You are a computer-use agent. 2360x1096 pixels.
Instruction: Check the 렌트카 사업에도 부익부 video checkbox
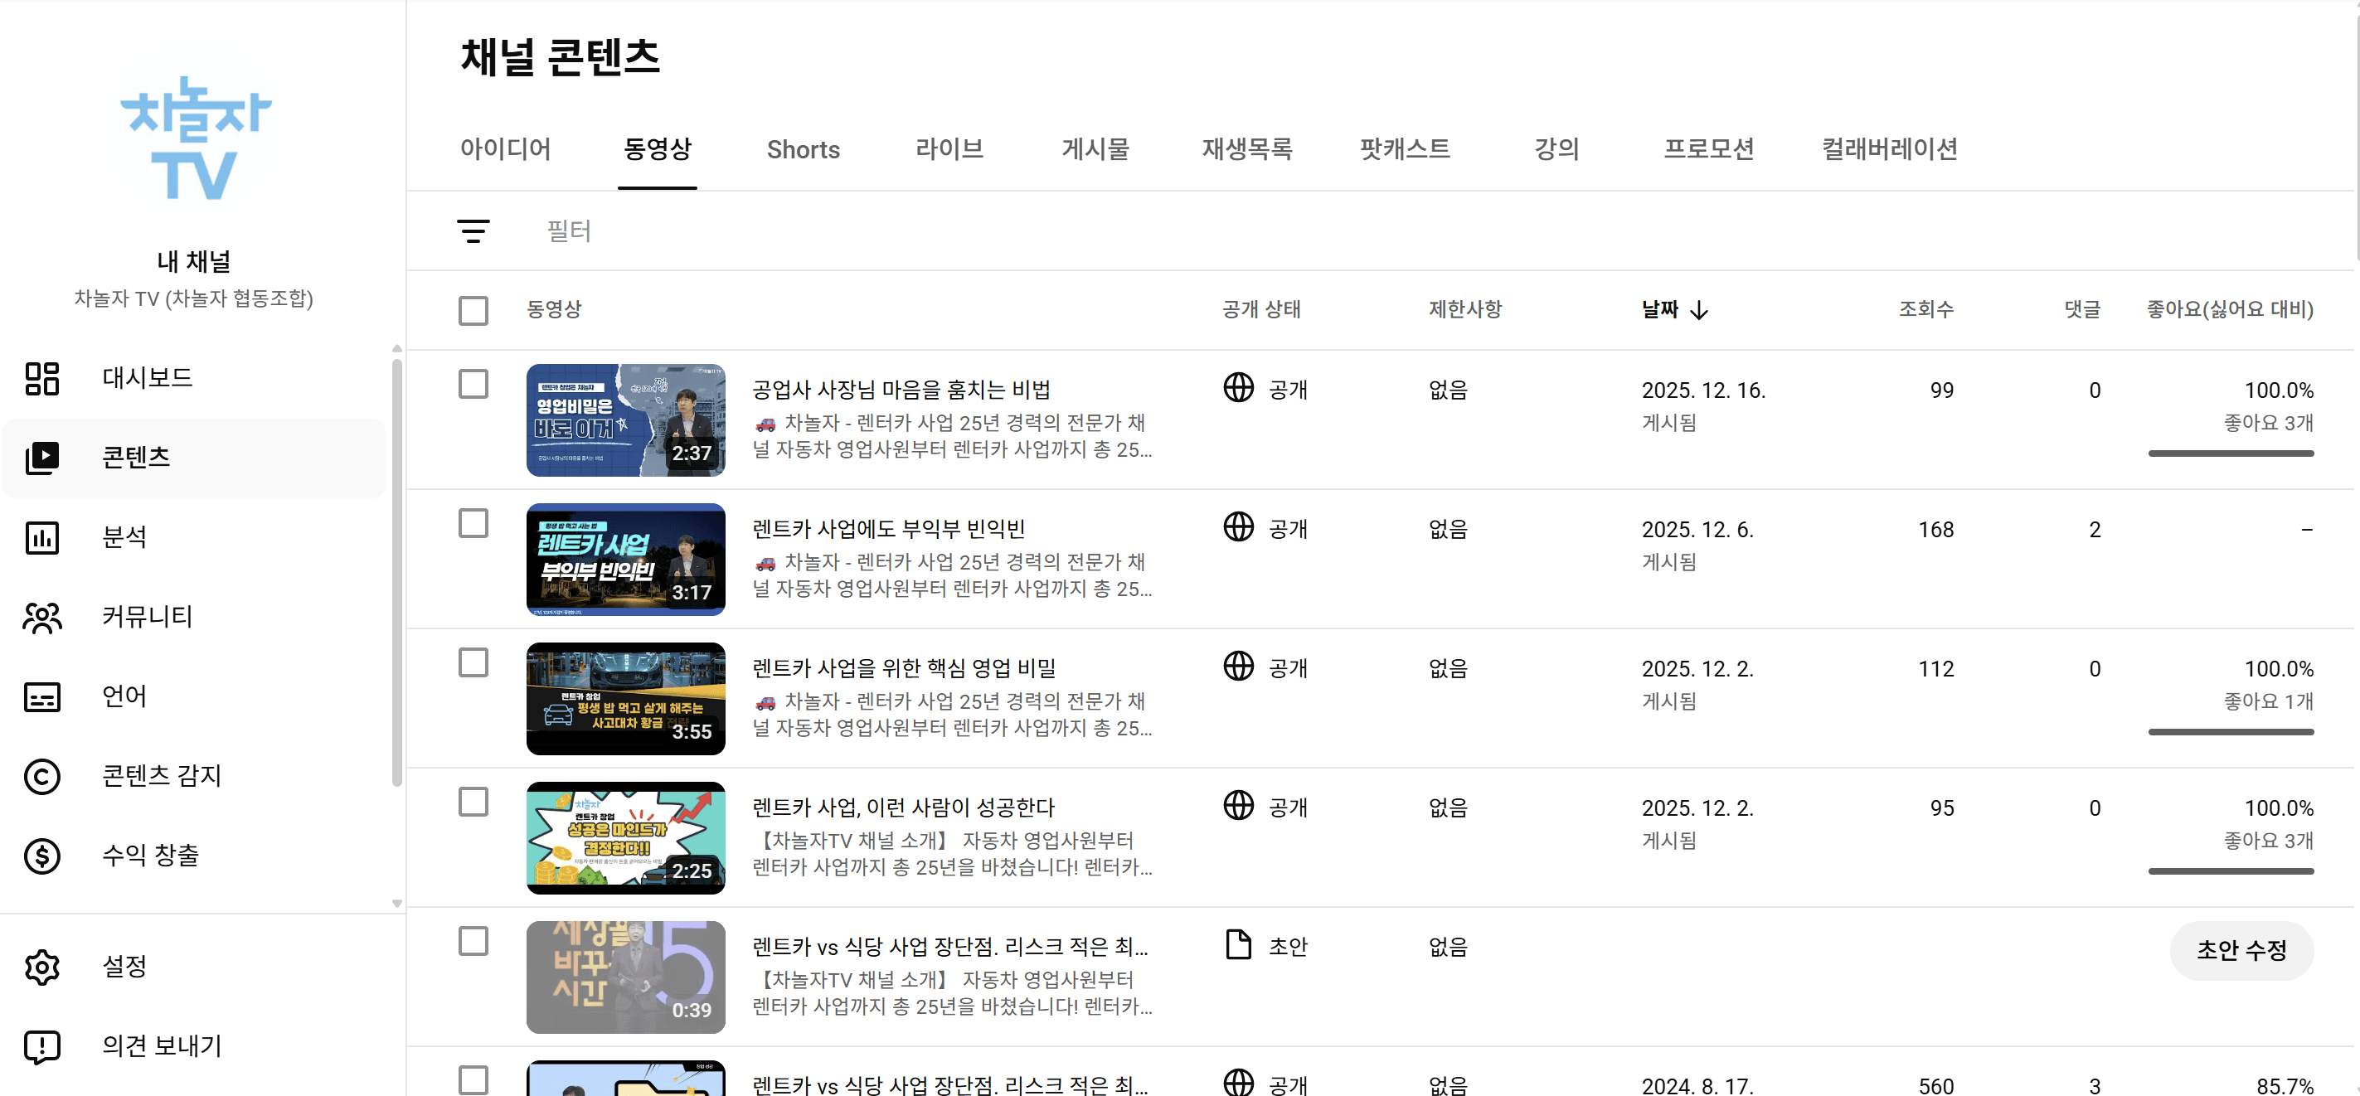(473, 524)
